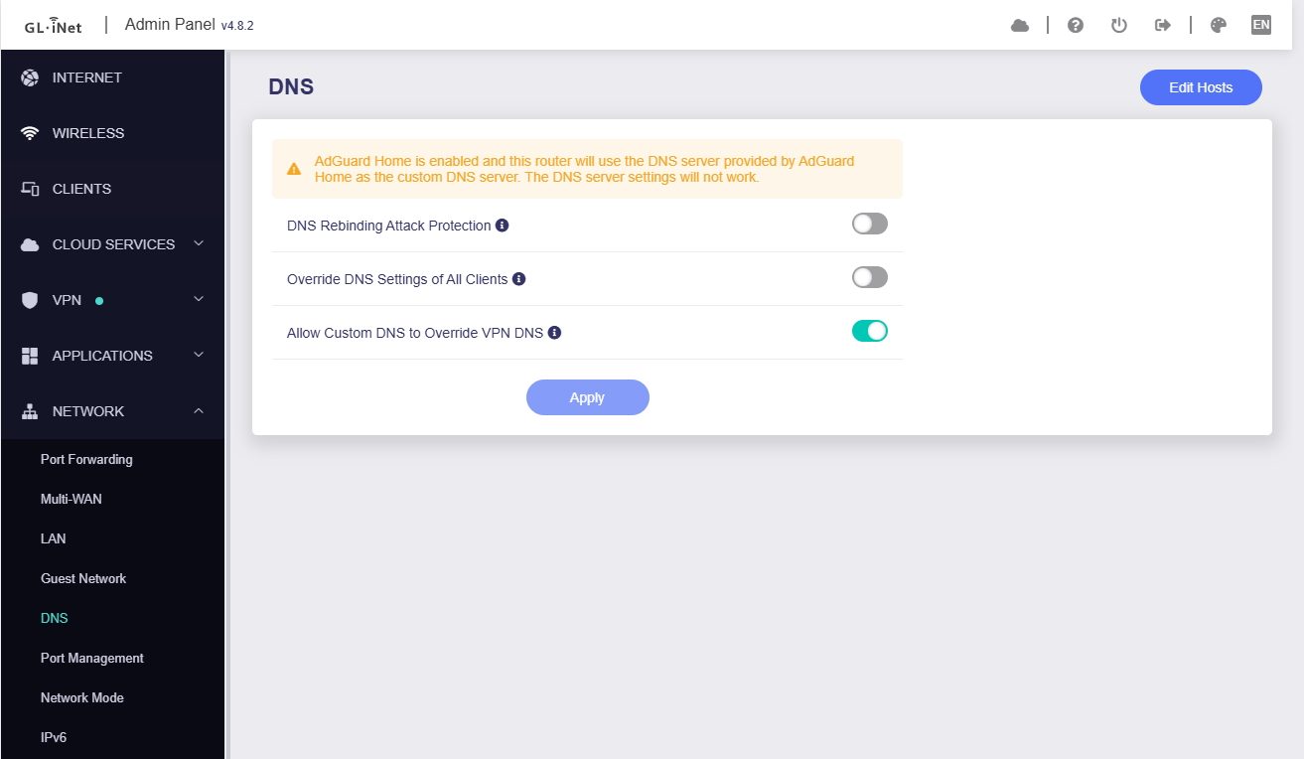This screenshot has width=1304, height=759.
Task: Open the theme palette icon
Action: click(x=1219, y=26)
